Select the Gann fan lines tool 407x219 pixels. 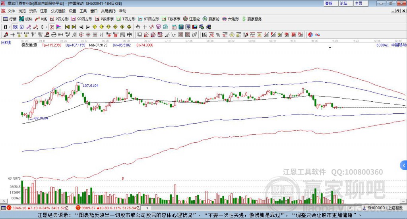(146, 35)
